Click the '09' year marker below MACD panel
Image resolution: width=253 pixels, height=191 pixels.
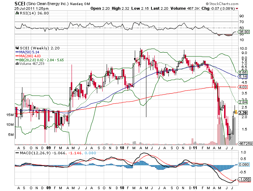[x=48, y=188]
